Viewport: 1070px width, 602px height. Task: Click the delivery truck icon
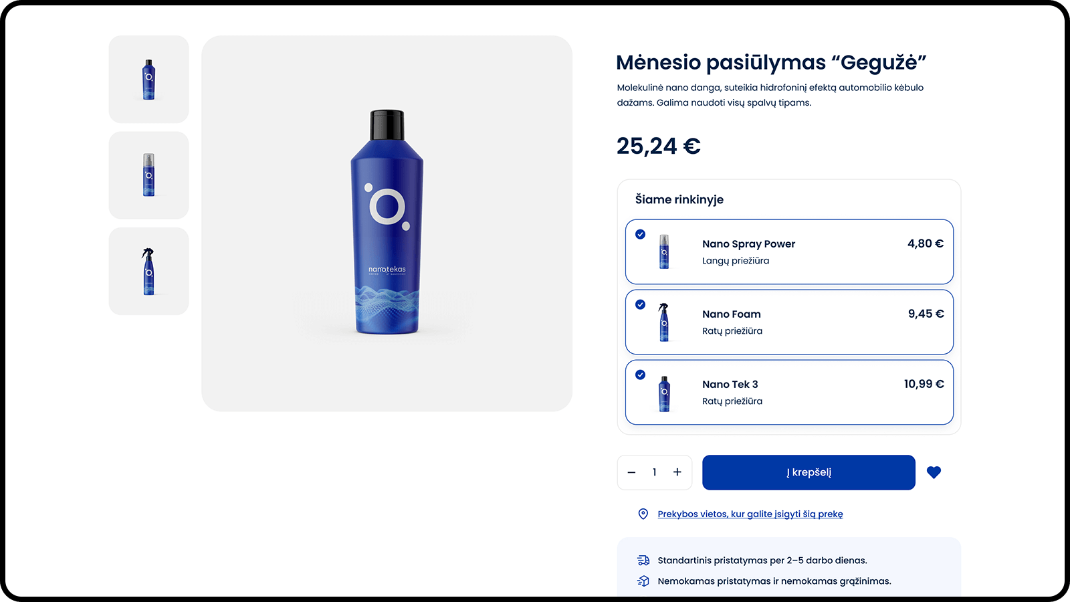[643, 561]
